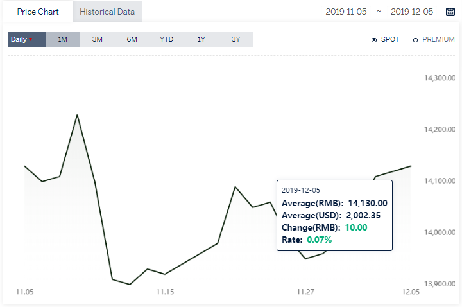The width and height of the screenshot is (462, 307).
Task: Switch to the Historical Data tab
Action: (107, 12)
